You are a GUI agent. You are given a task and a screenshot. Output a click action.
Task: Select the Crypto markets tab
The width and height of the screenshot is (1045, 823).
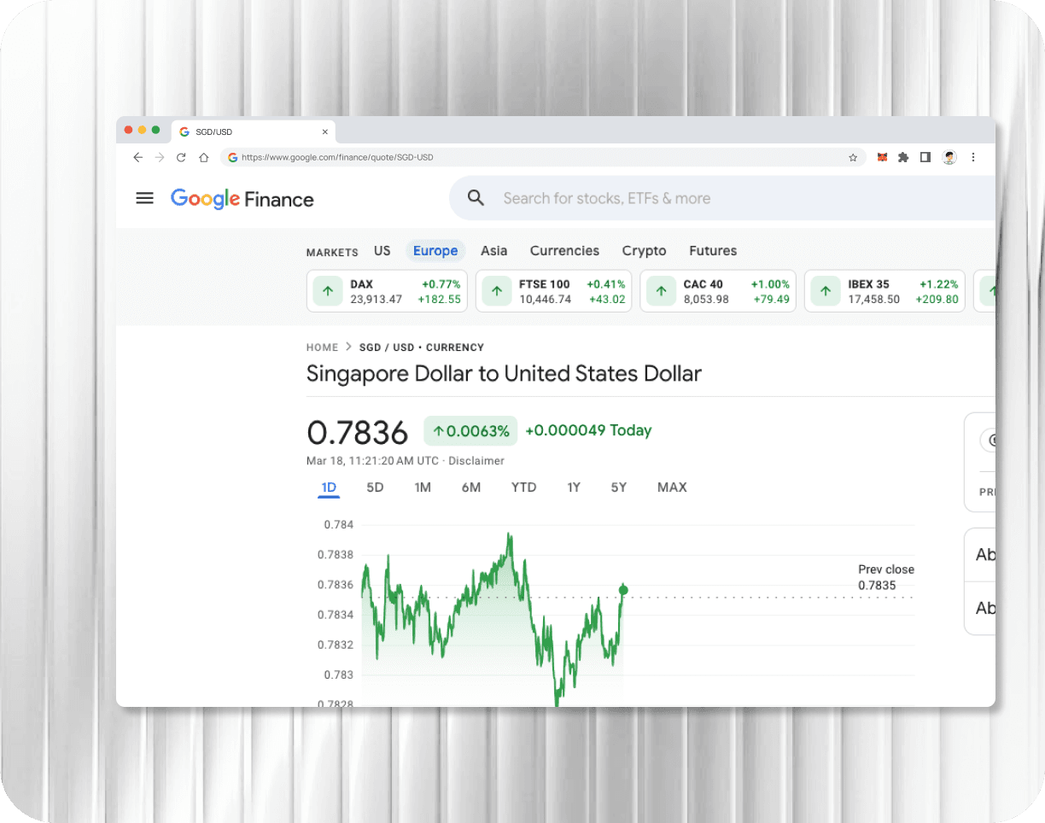[x=644, y=250]
